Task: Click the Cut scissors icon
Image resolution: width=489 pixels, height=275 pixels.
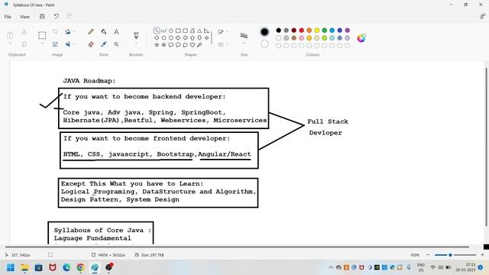Action: coord(24,32)
